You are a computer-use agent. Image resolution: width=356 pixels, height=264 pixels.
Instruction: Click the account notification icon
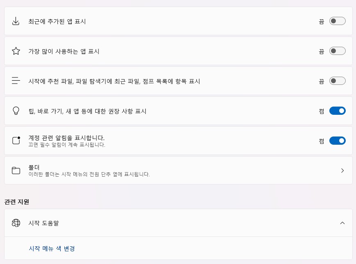point(16,141)
